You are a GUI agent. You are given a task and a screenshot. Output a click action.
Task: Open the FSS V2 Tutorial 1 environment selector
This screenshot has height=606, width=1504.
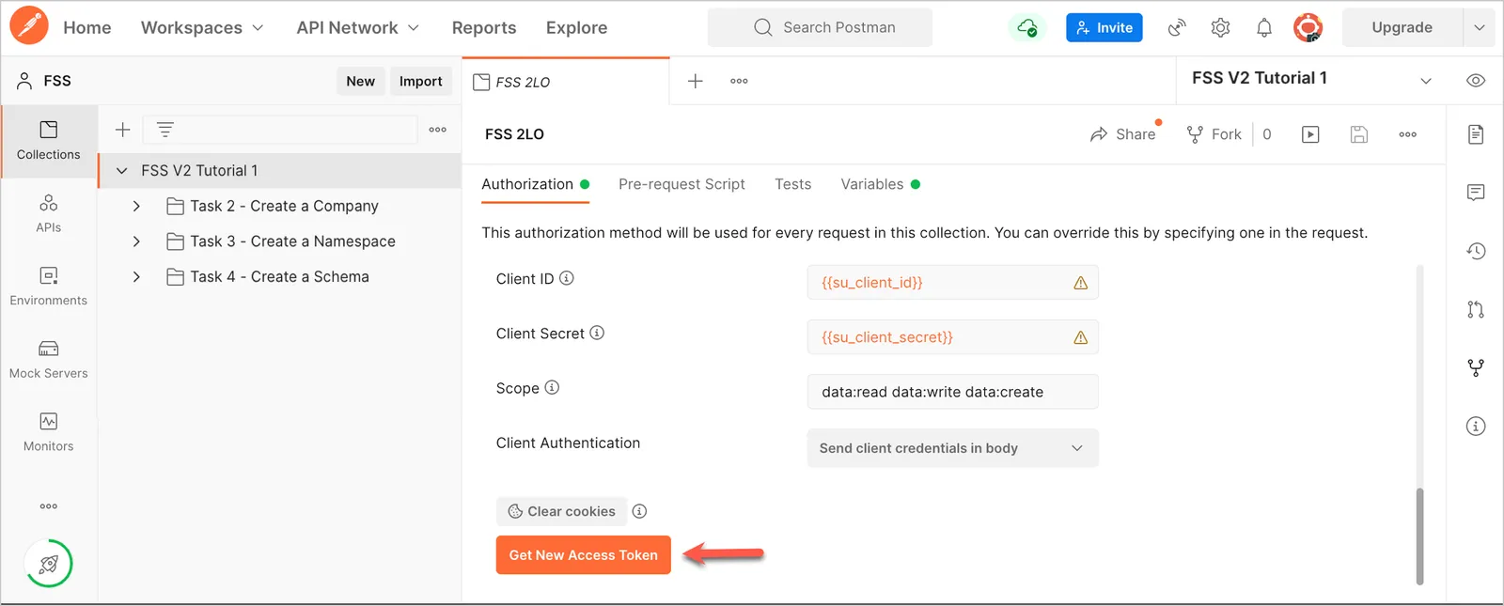[x=1311, y=79]
